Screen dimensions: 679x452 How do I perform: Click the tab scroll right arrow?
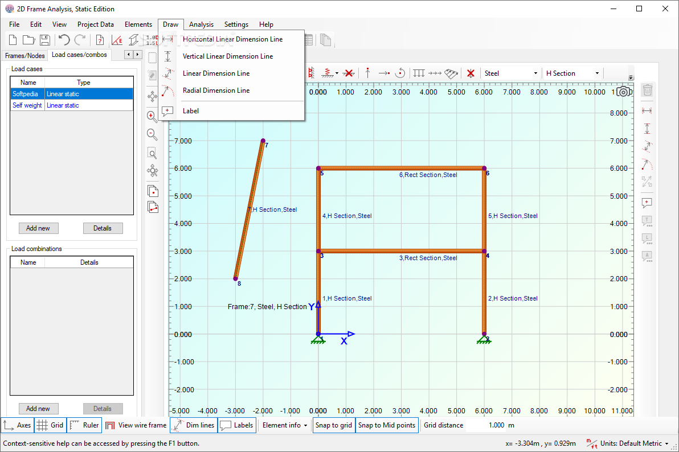[x=138, y=55]
